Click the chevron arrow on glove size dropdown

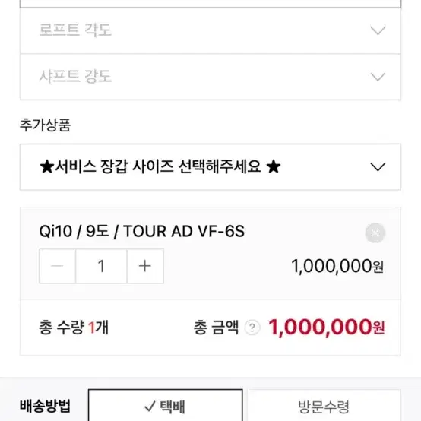tap(378, 166)
